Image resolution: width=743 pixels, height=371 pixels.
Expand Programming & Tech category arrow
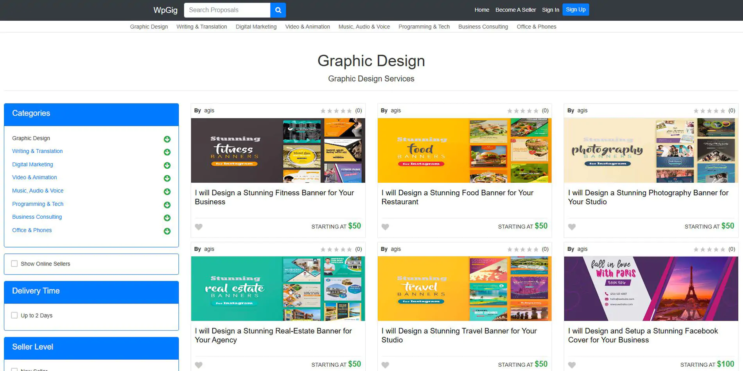167,205
